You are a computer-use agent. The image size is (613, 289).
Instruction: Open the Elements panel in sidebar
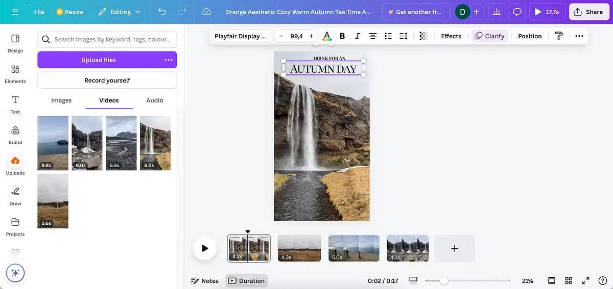click(15, 73)
